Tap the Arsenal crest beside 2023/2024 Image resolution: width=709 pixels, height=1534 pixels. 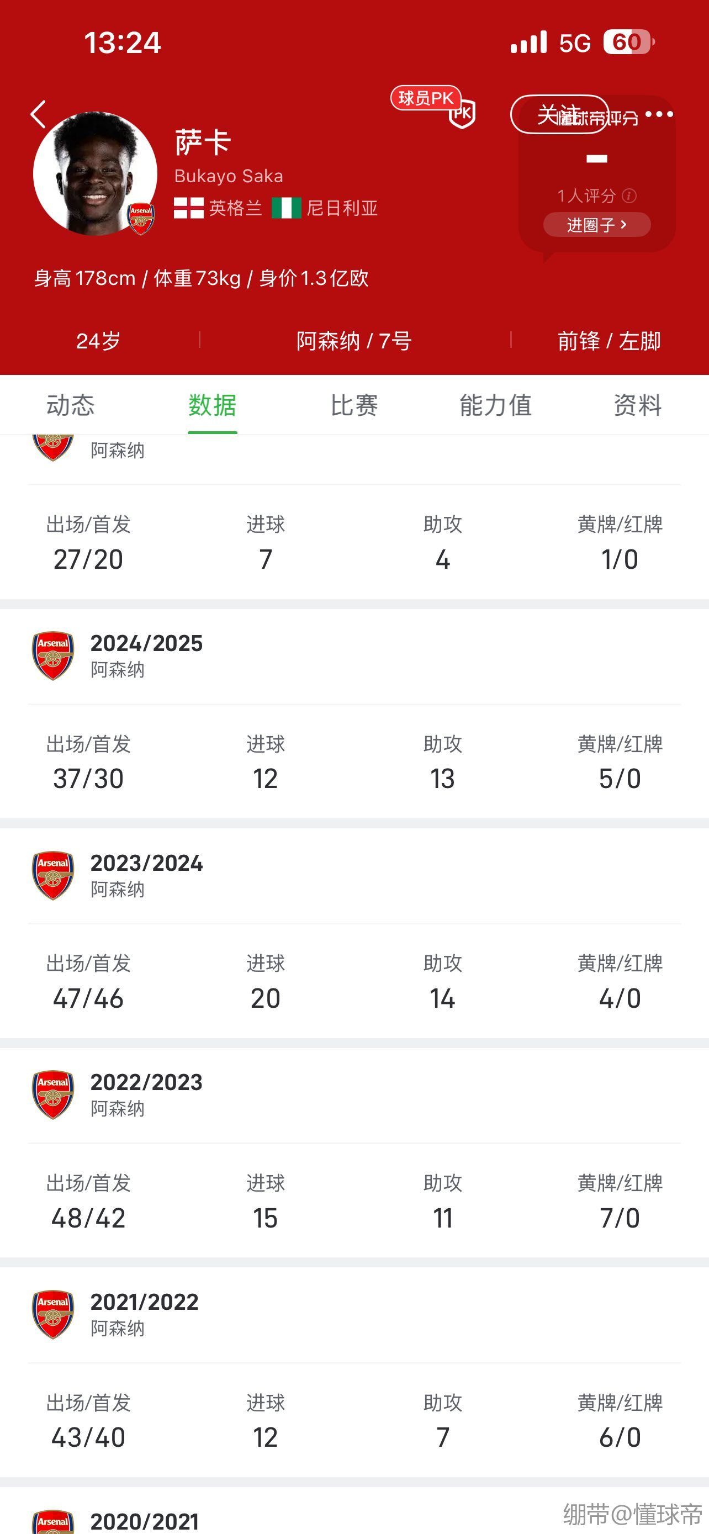[x=52, y=875]
